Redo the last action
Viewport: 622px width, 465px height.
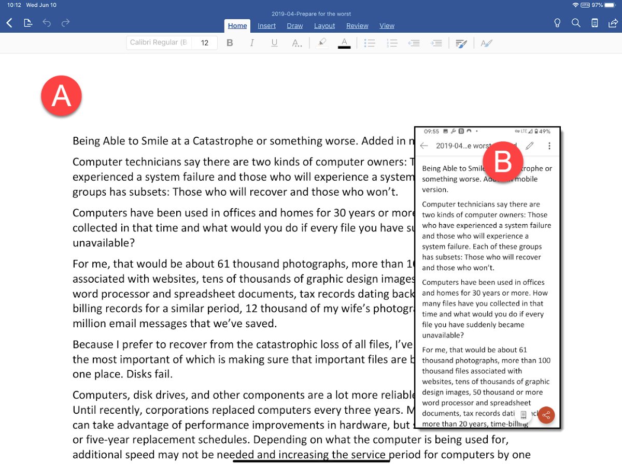coord(65,23)
